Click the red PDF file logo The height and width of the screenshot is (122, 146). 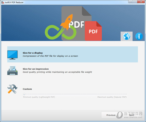coord(93,31)
